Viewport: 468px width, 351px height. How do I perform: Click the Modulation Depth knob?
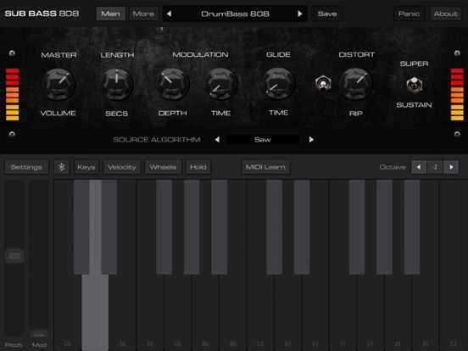click(x=173, y=84)
